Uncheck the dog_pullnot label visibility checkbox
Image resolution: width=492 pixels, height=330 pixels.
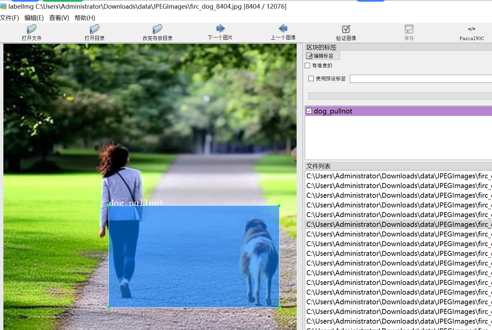pyautogui.click(x=309, y=111)
